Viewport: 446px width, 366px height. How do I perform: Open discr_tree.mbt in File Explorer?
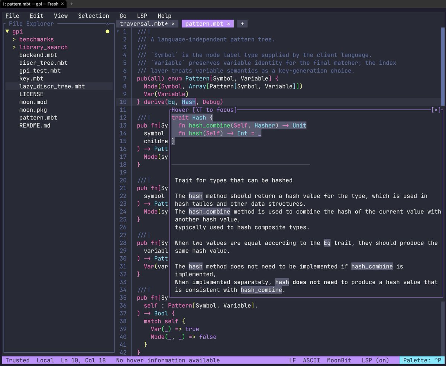click(x=43, y=63)
